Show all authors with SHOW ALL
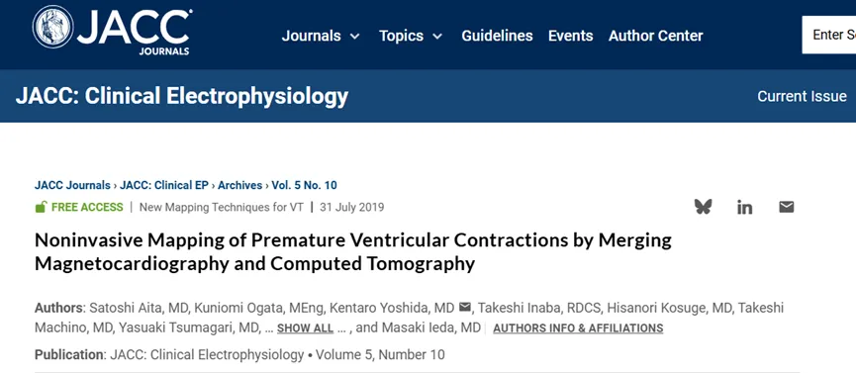Image resolution: width=856 pixels, height=373 pixels. pyautogui.click(x=305, y=328)
